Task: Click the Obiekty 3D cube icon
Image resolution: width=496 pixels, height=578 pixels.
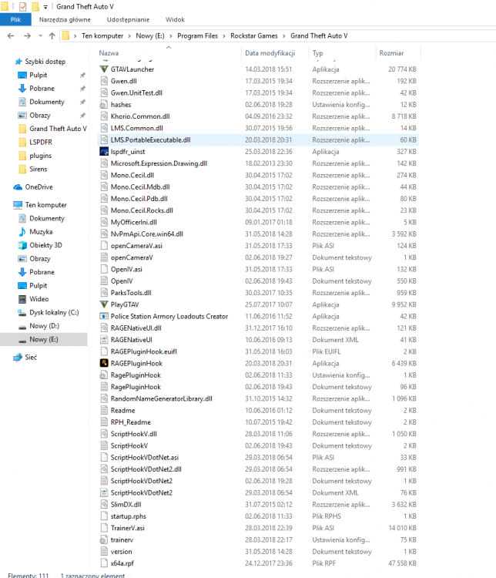Action: (x=22, y=245)
